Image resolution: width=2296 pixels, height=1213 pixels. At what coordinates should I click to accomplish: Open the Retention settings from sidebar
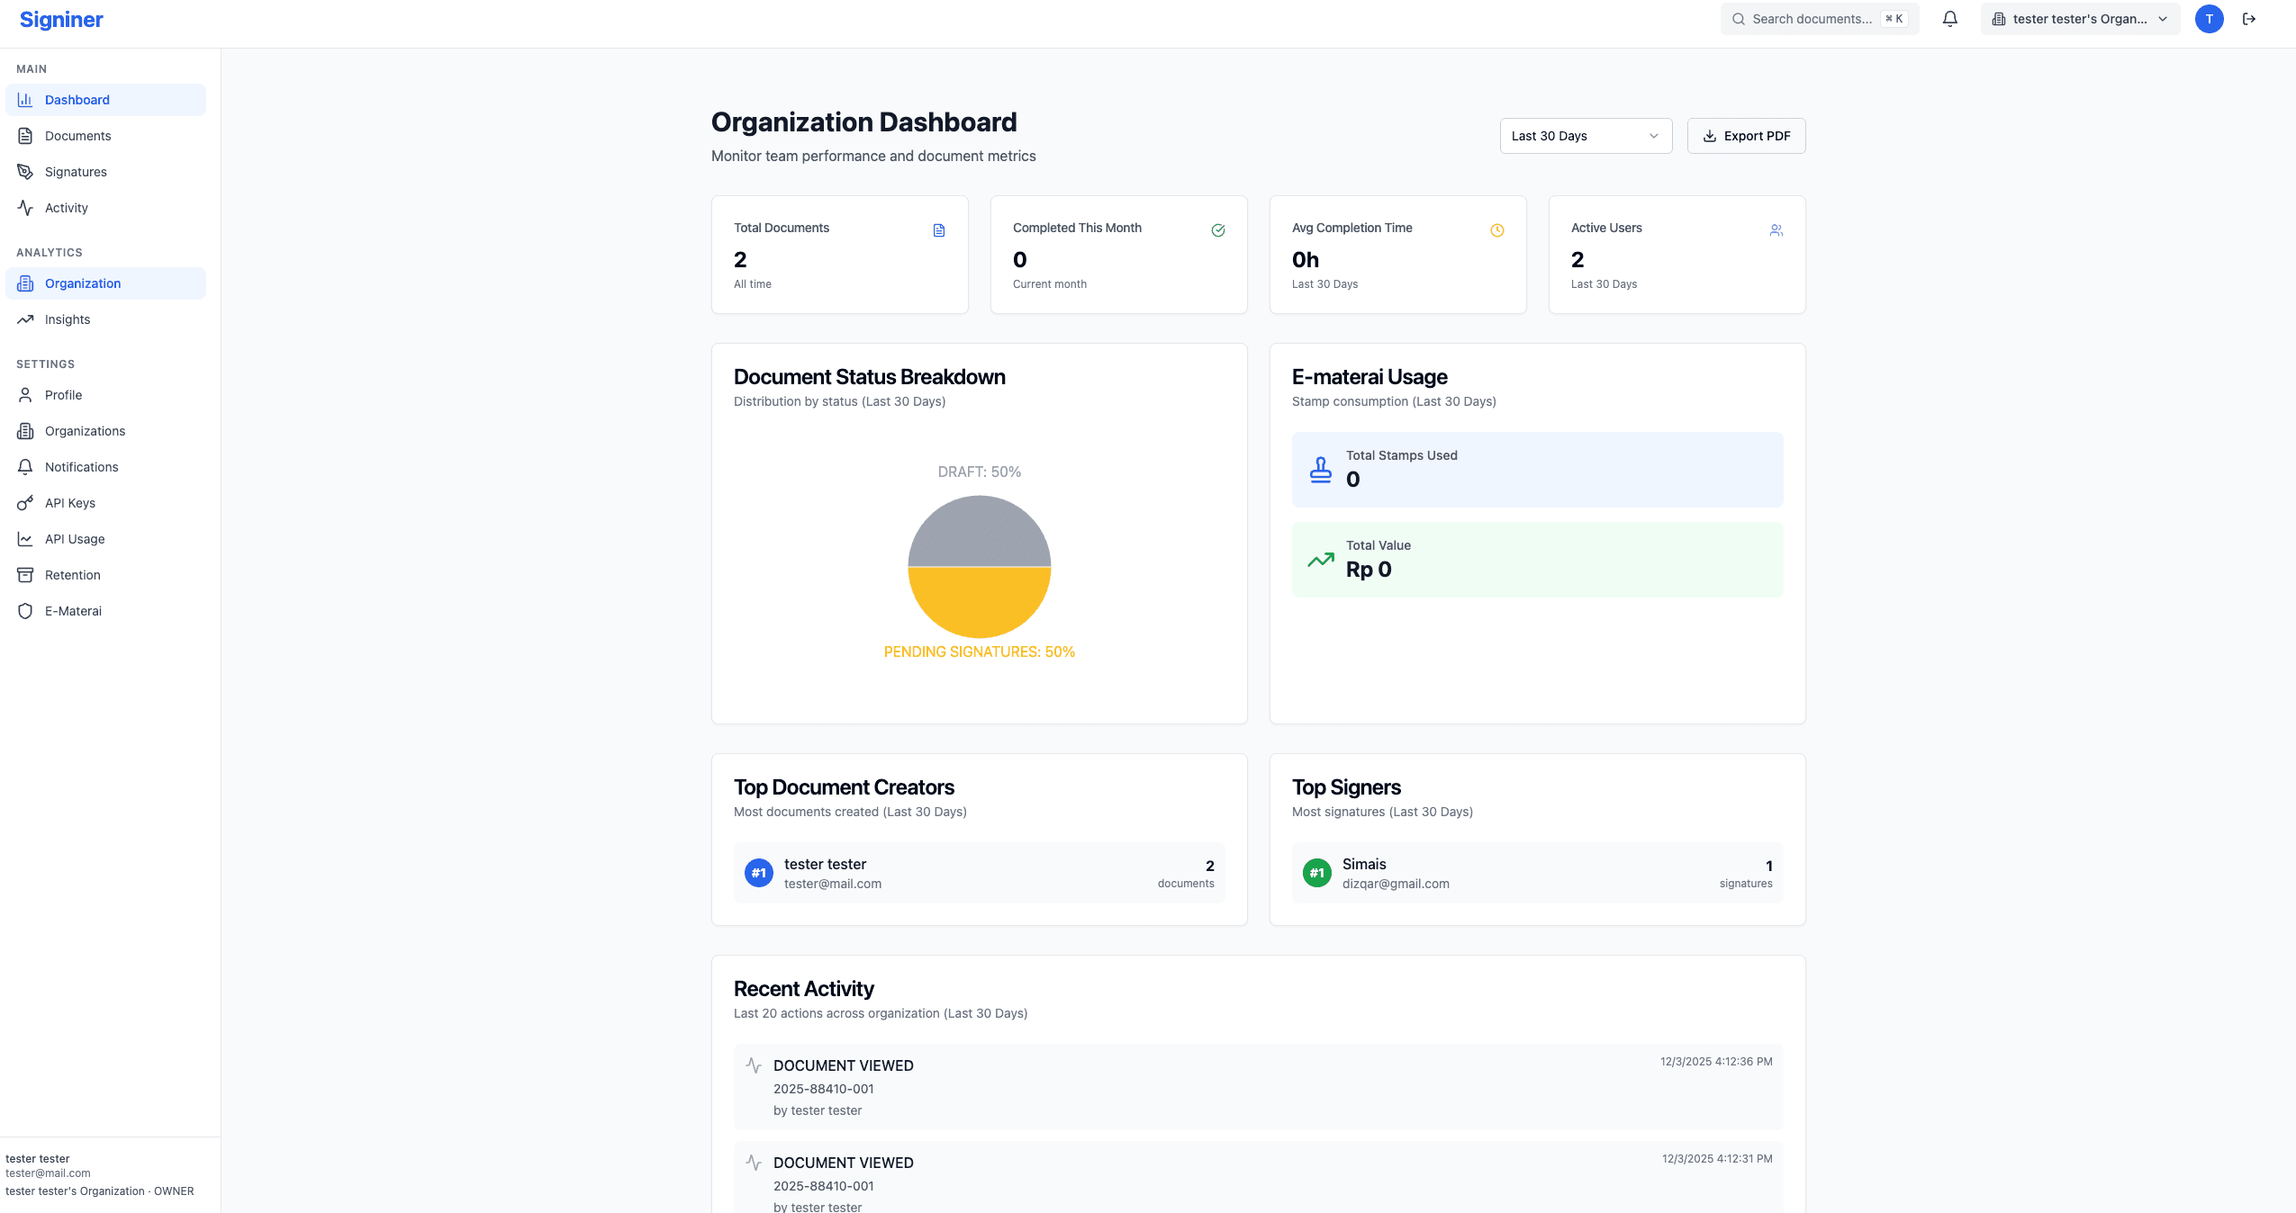click(x=72, y=574)
